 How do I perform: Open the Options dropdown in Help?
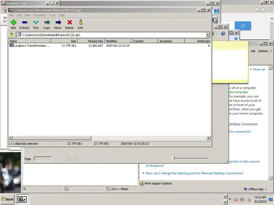coord(265,51)
